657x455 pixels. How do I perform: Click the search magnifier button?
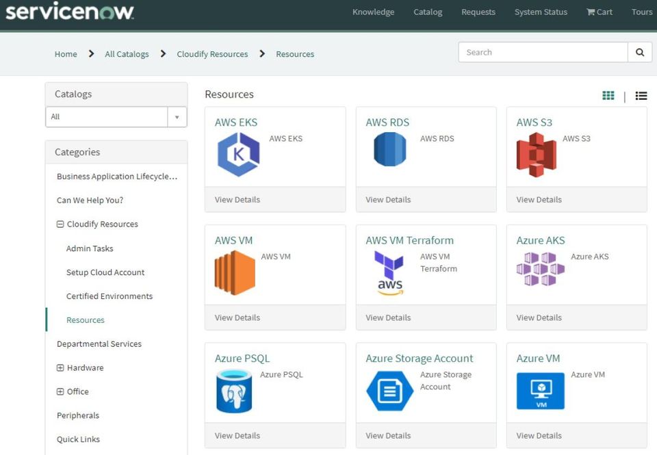pos(640,53)
